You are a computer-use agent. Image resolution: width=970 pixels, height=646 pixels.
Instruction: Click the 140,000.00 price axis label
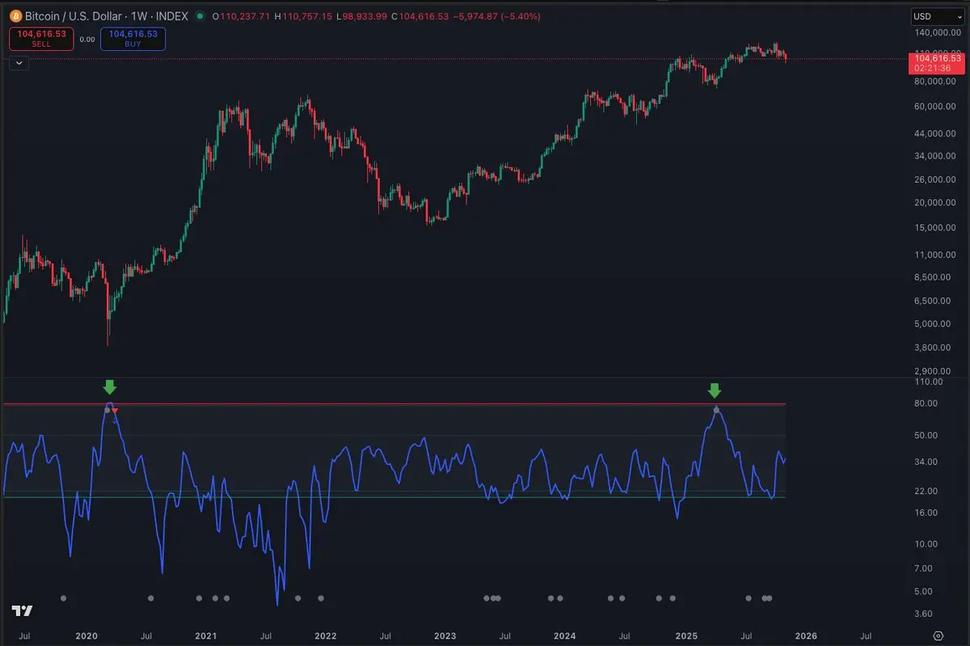click(937, 33)
